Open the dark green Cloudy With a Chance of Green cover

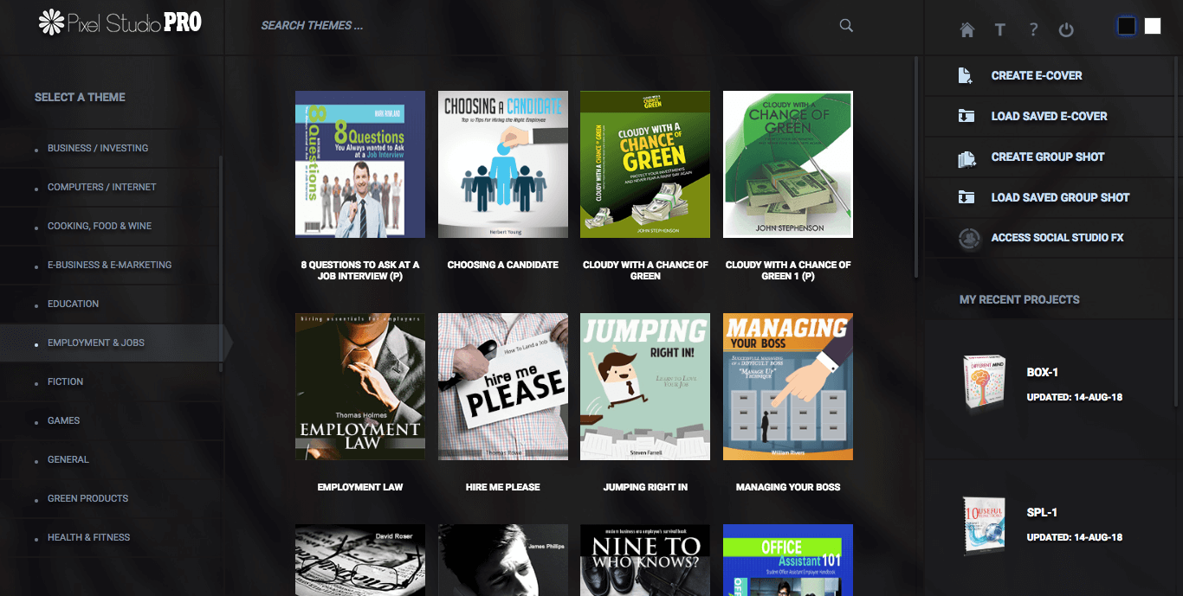tap(645, 164)
